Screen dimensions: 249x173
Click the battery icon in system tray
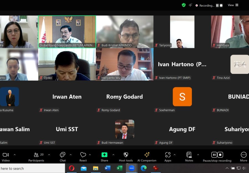(233, 168)
